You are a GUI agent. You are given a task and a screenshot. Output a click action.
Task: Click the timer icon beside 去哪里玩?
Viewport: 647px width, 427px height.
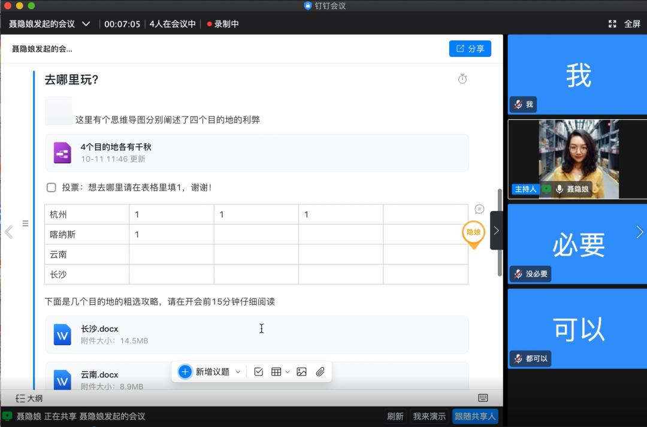coord(462,78)
